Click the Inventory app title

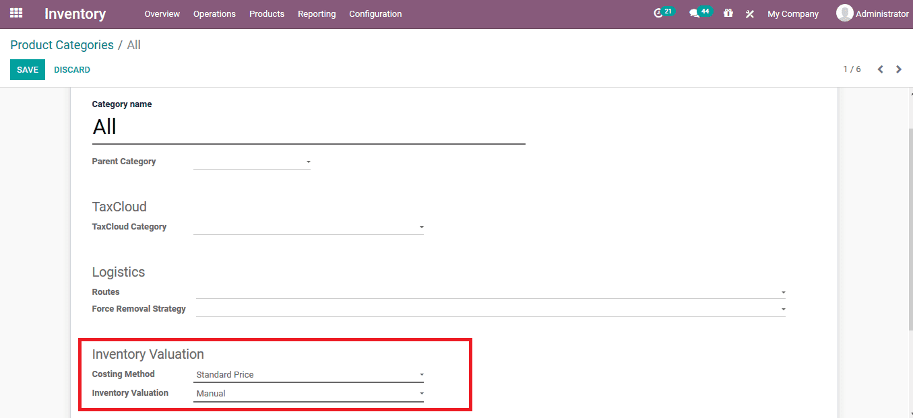click(75, 13)
